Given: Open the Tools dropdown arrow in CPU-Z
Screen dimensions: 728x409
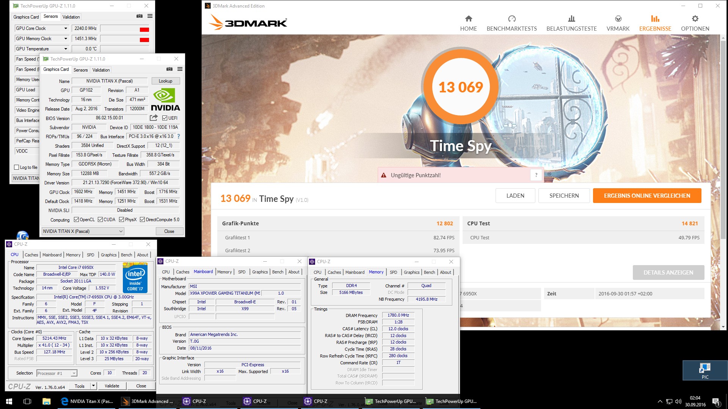Looking at the screenshot, I should 93,386.
